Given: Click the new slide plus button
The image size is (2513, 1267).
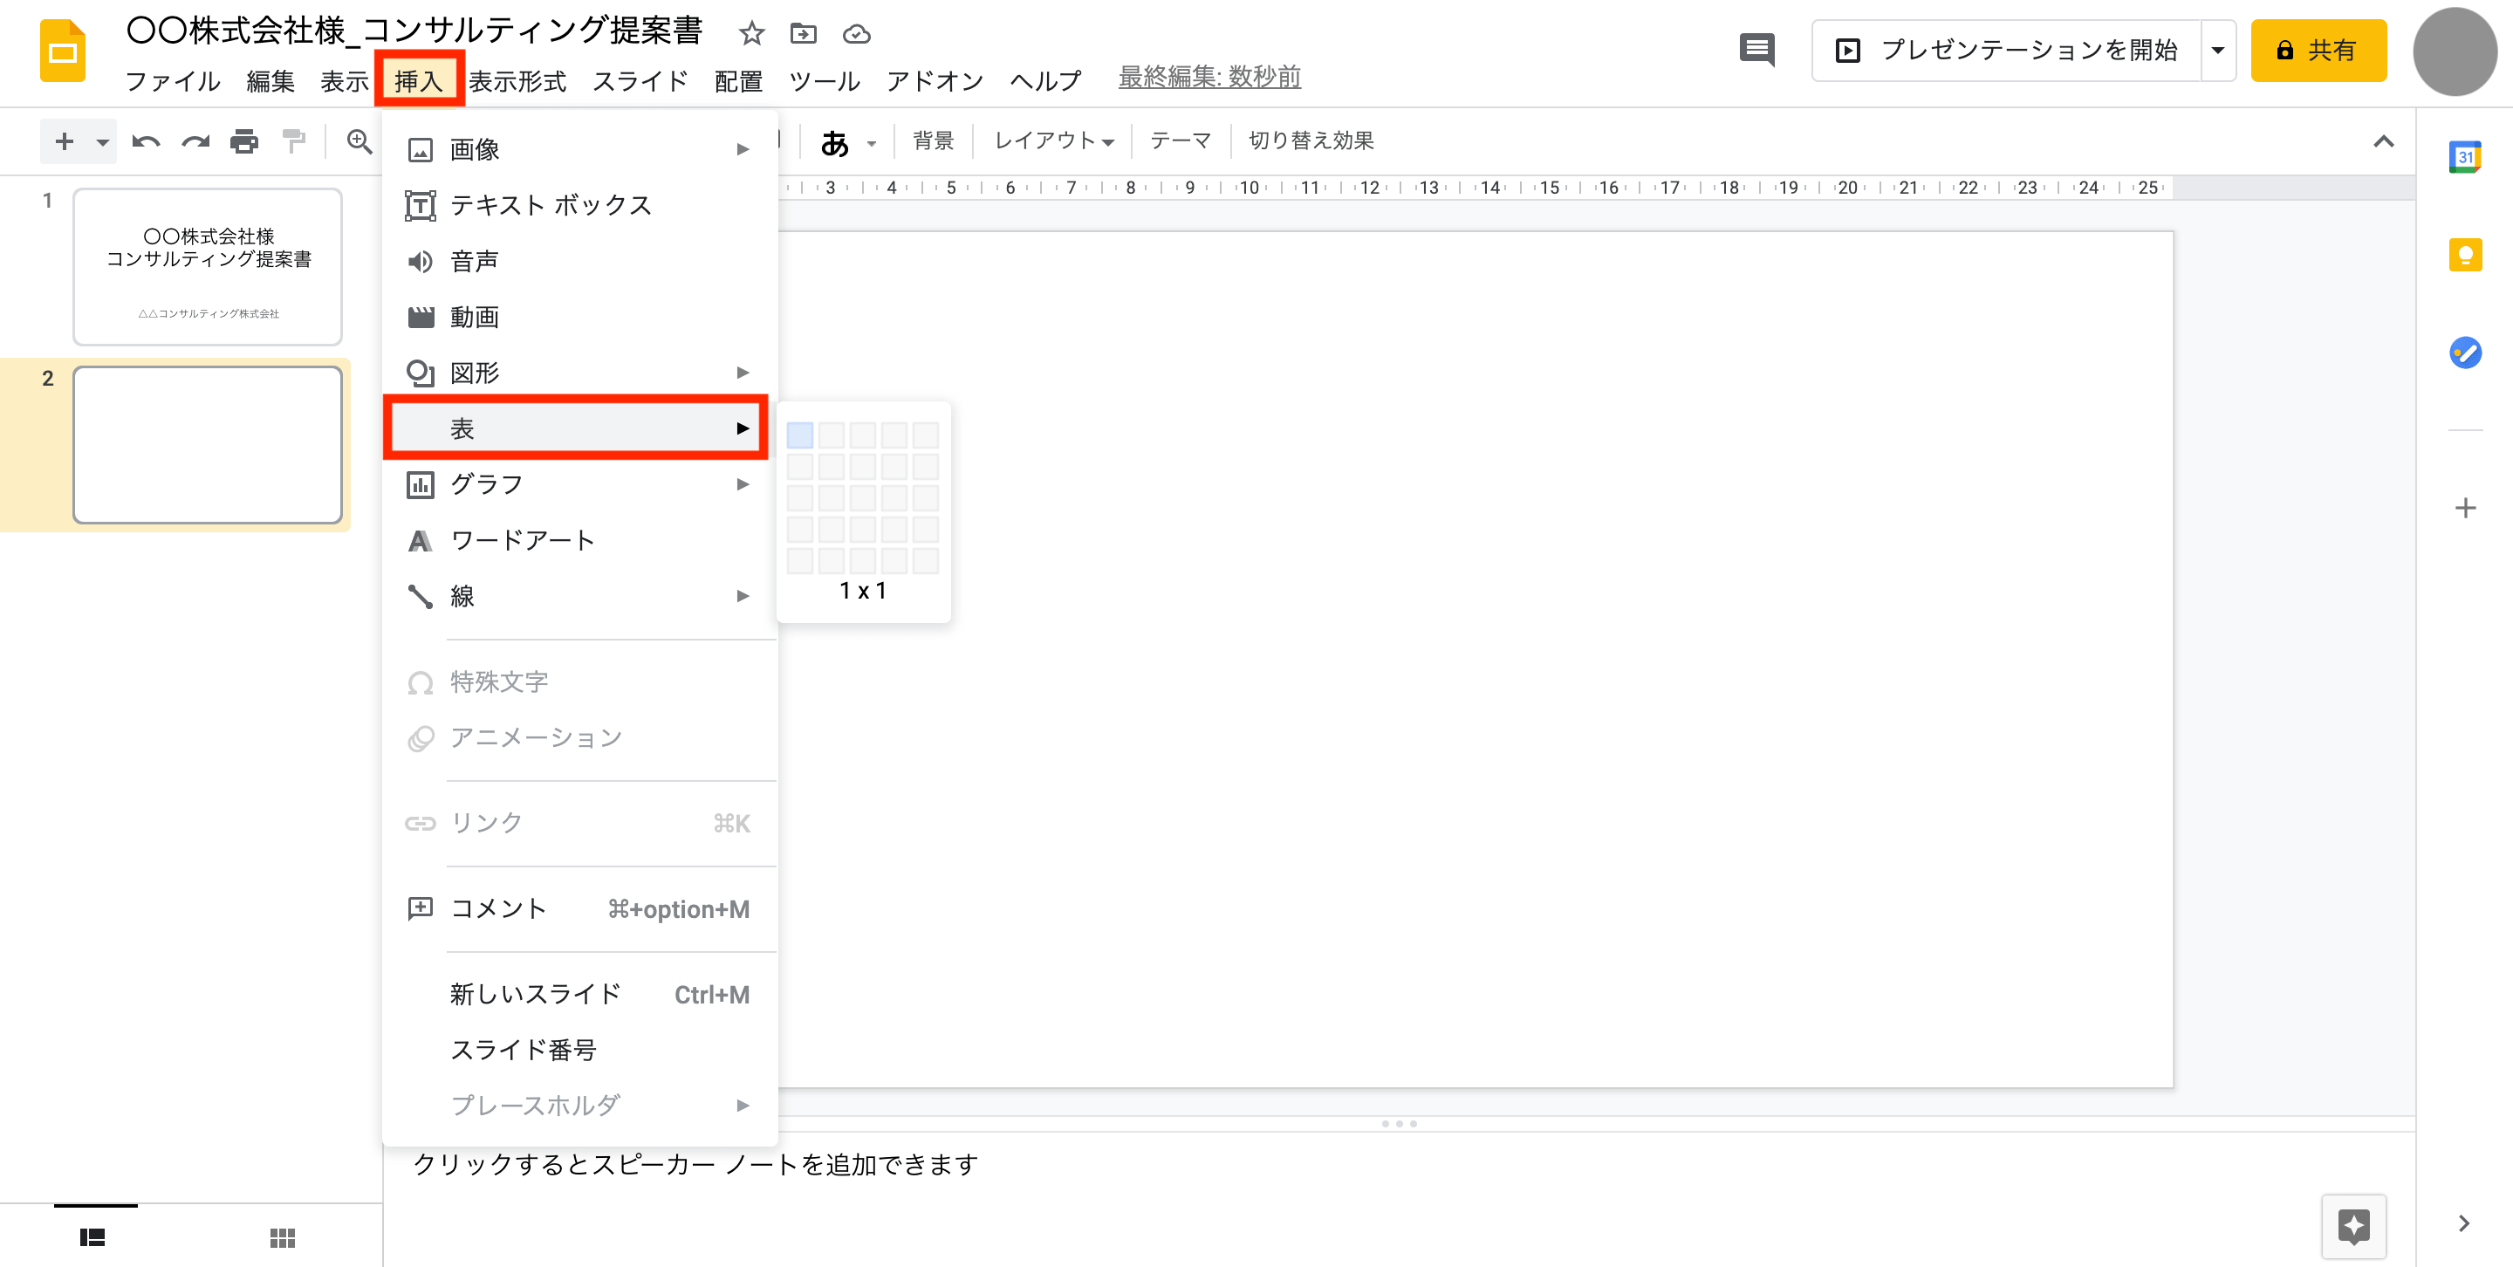Looking at the screenshot, I should pyautogui.click(x=65, y=141).
